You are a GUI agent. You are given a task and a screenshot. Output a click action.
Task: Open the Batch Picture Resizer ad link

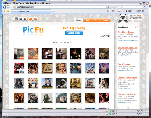(x=127, y=94)
